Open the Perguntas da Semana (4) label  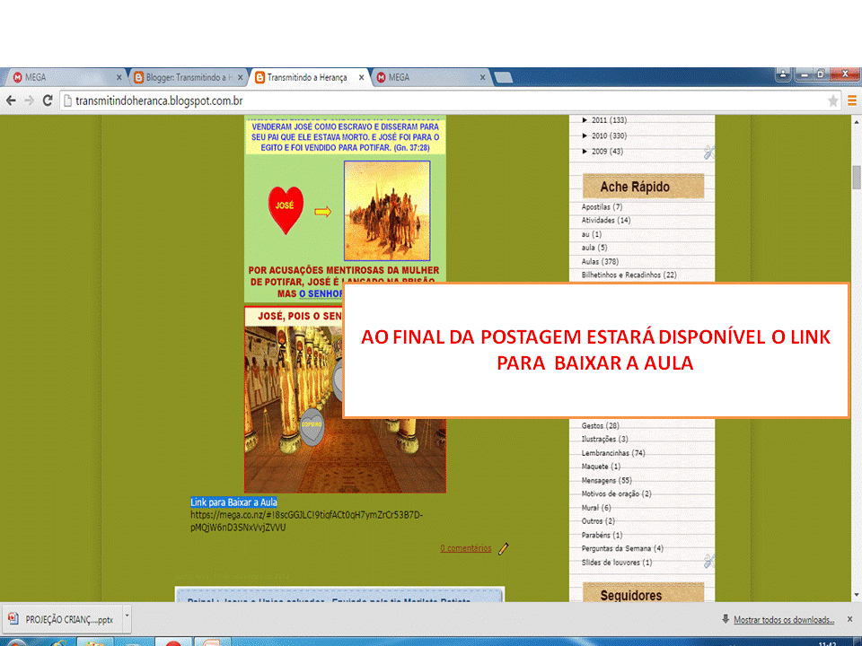coord(622,548)
